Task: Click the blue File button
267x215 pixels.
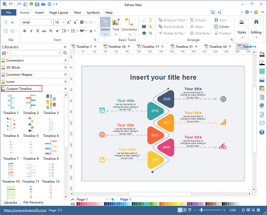Action: coord(8,13)
